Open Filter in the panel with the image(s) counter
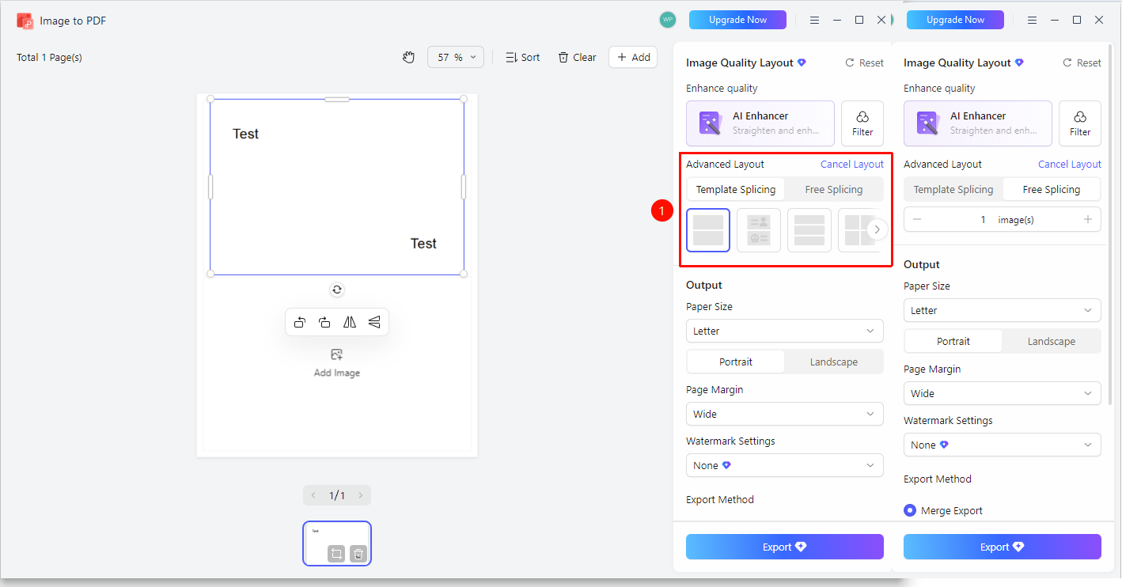1122x587 pixels. (1080, 123)
